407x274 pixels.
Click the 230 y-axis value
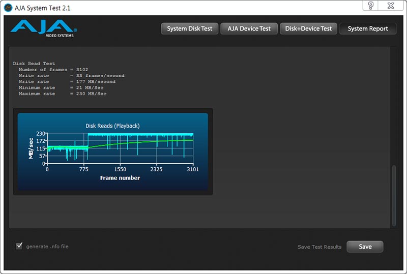pos(41,134)
